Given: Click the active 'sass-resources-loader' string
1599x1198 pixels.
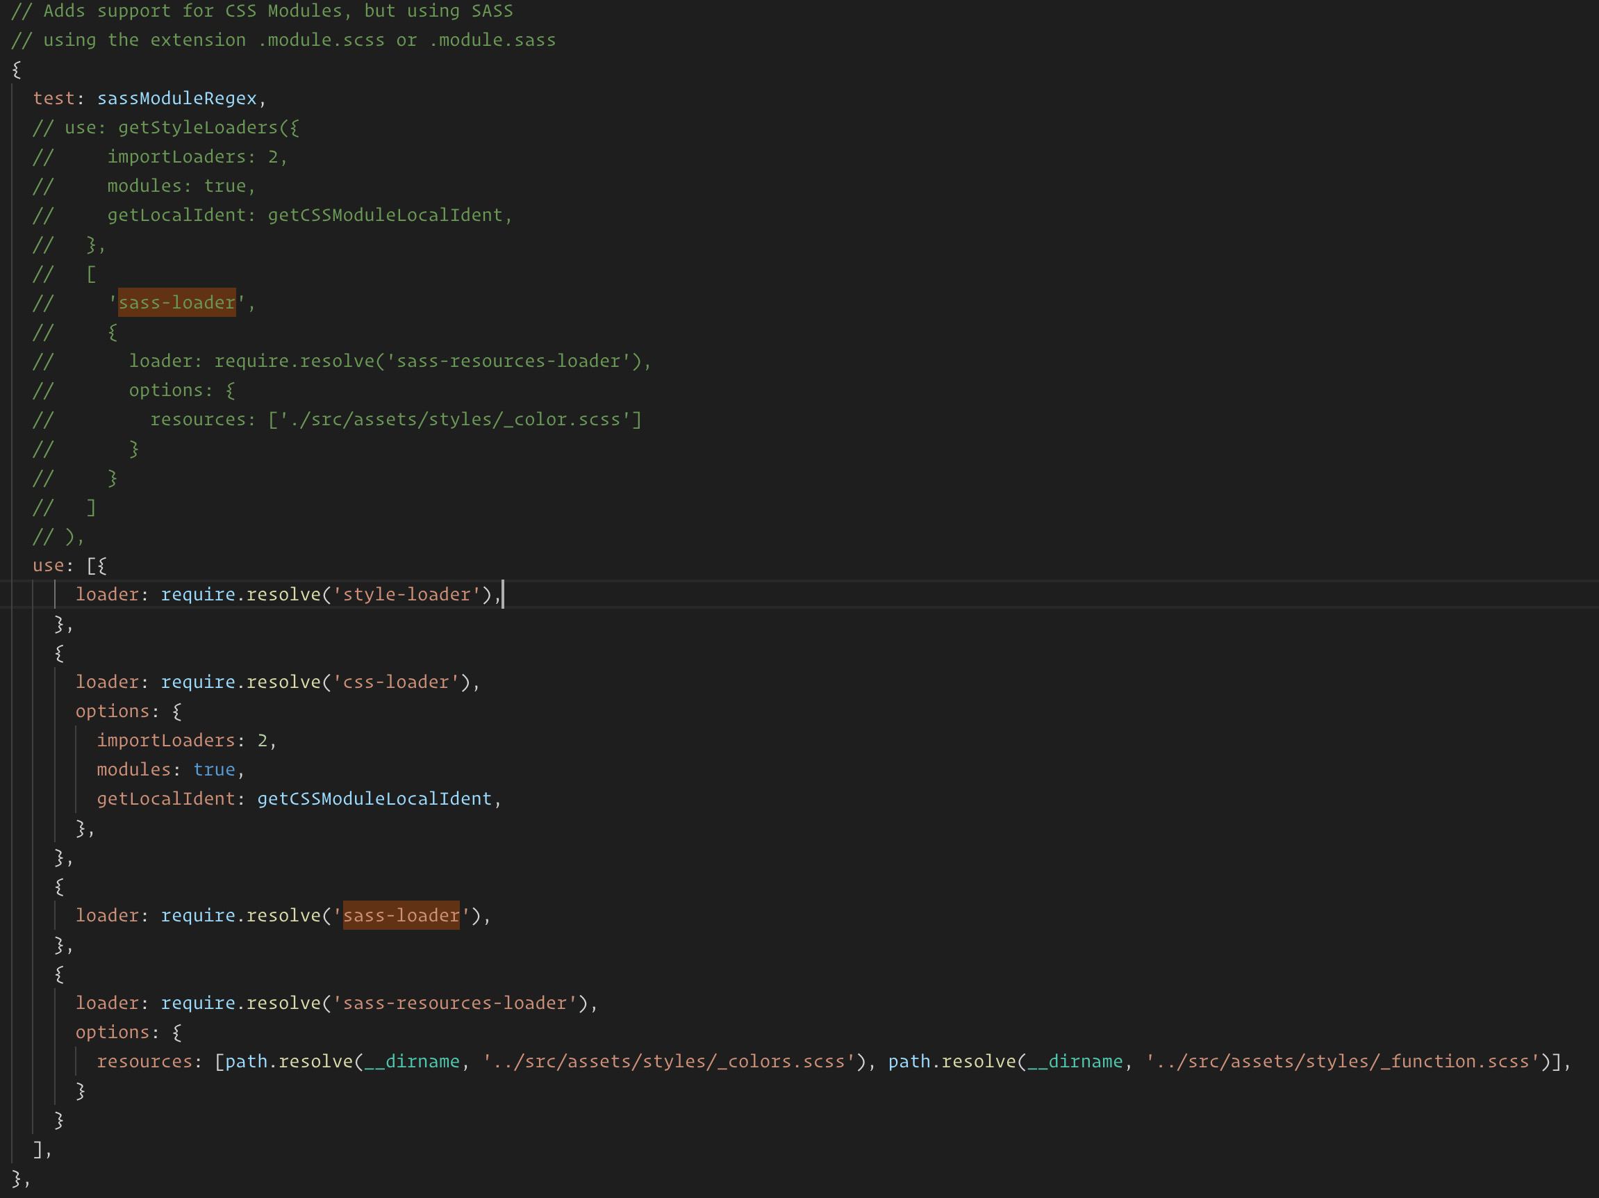Looking at the screenshot, I should 456,1003.
